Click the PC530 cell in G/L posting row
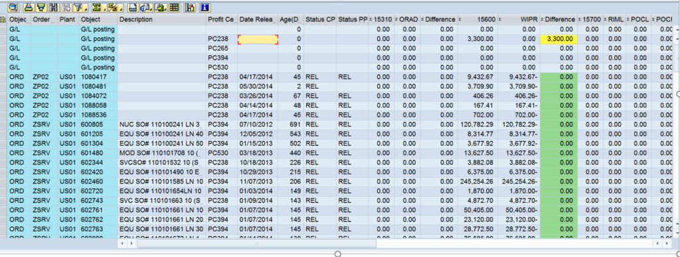 [x=222, y=68]
